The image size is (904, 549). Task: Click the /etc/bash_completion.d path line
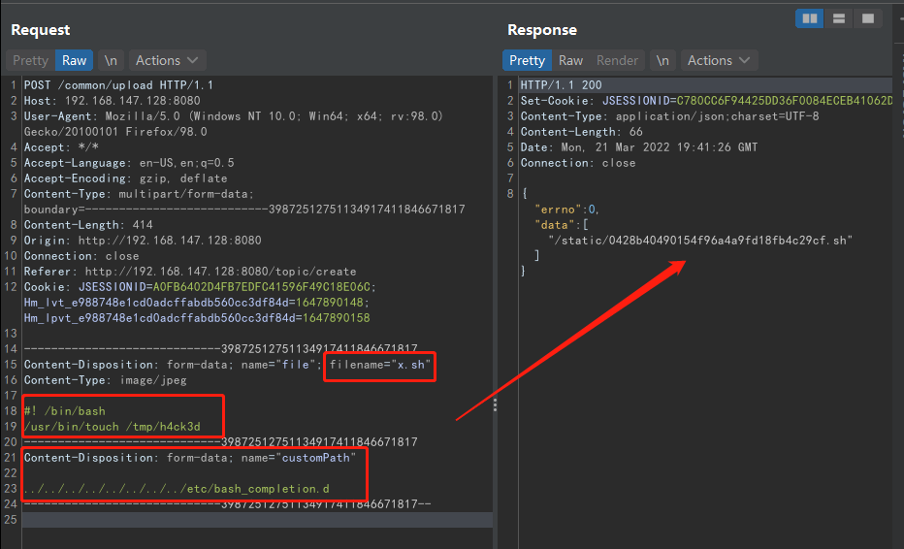pos(177,489)
